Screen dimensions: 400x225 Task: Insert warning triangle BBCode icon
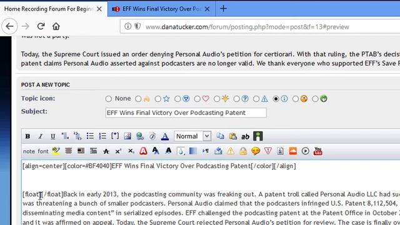[231, 151]
